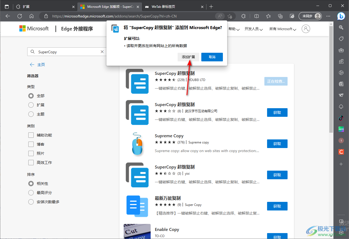Screen dimensions: 349x239
Task: Toggle split screen icon in toolbar
Action: [257, 16]
